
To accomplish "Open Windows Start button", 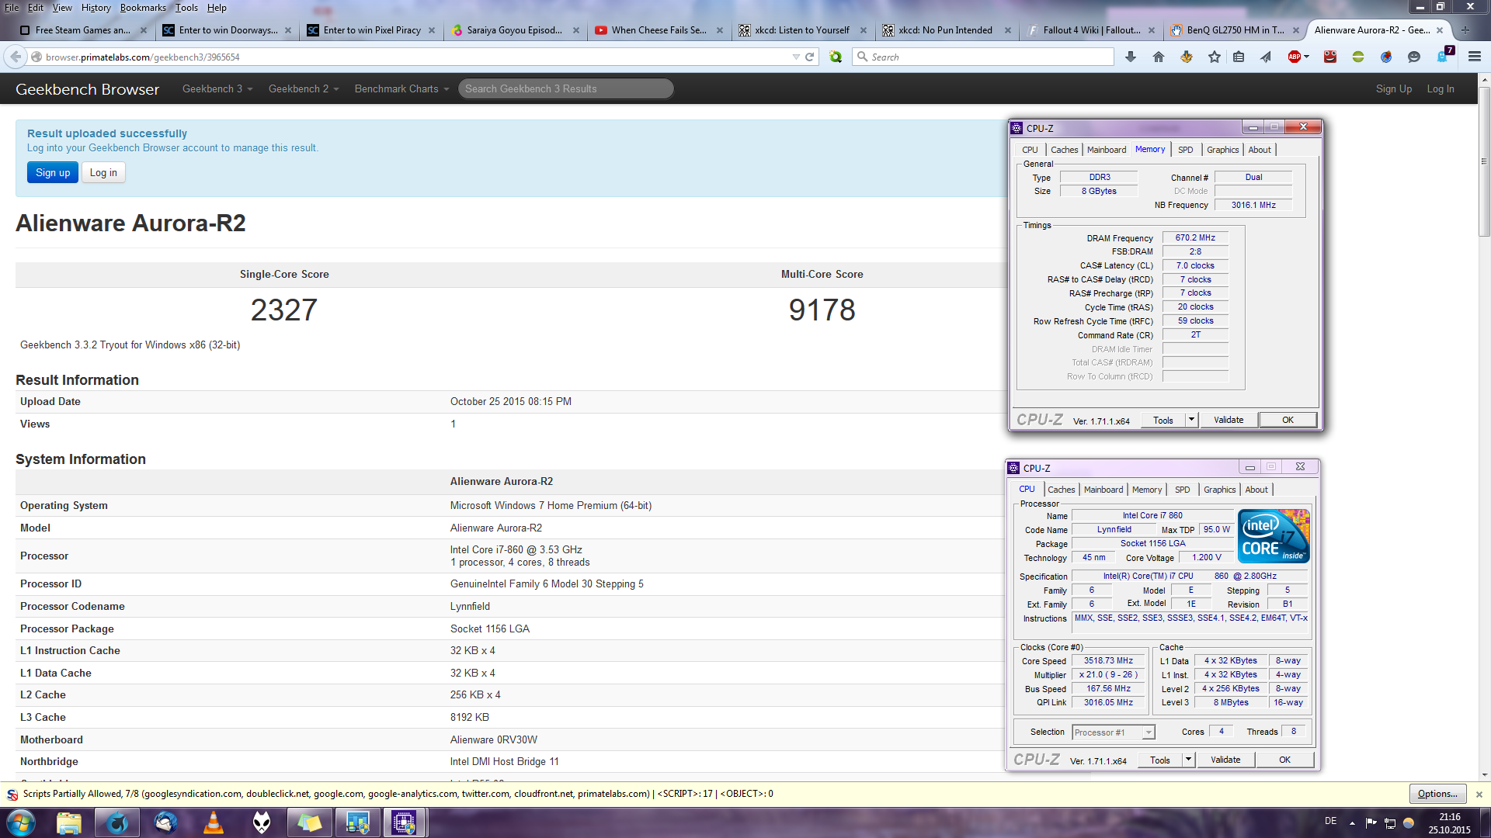I will click(20, 822).
